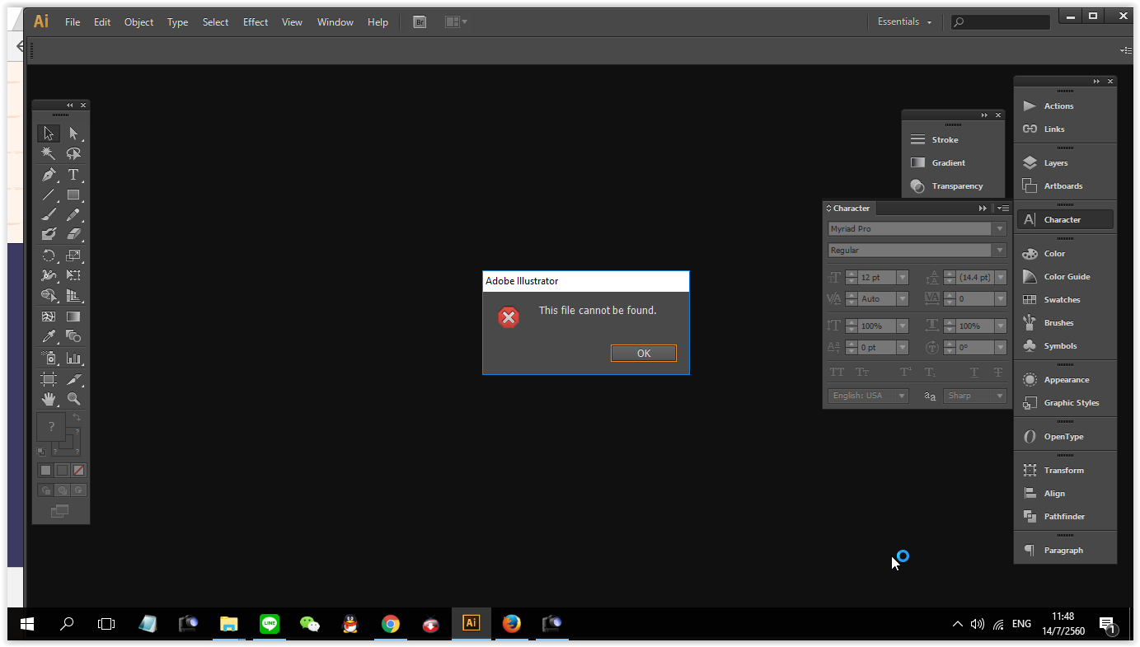Image resolution: width=1140 pixels, height=647 pixels.
Task: Select the Rotate tool
Action: 49,256
